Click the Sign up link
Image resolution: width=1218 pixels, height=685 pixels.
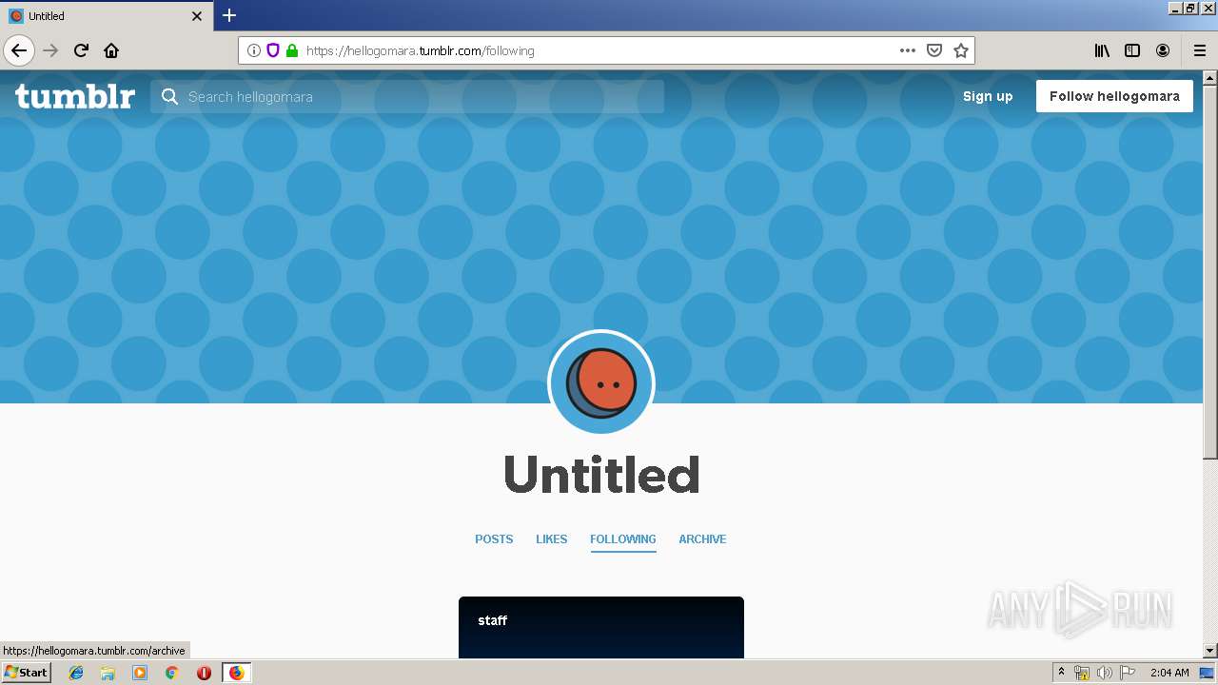988,96
